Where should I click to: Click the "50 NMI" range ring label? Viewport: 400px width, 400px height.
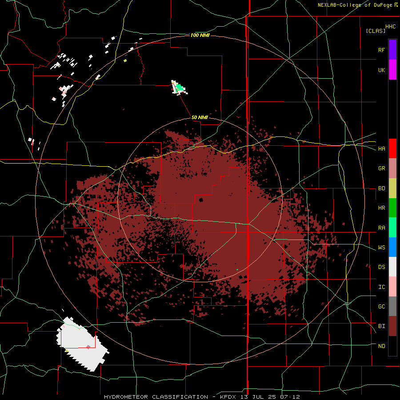click(x=200, y=118)
